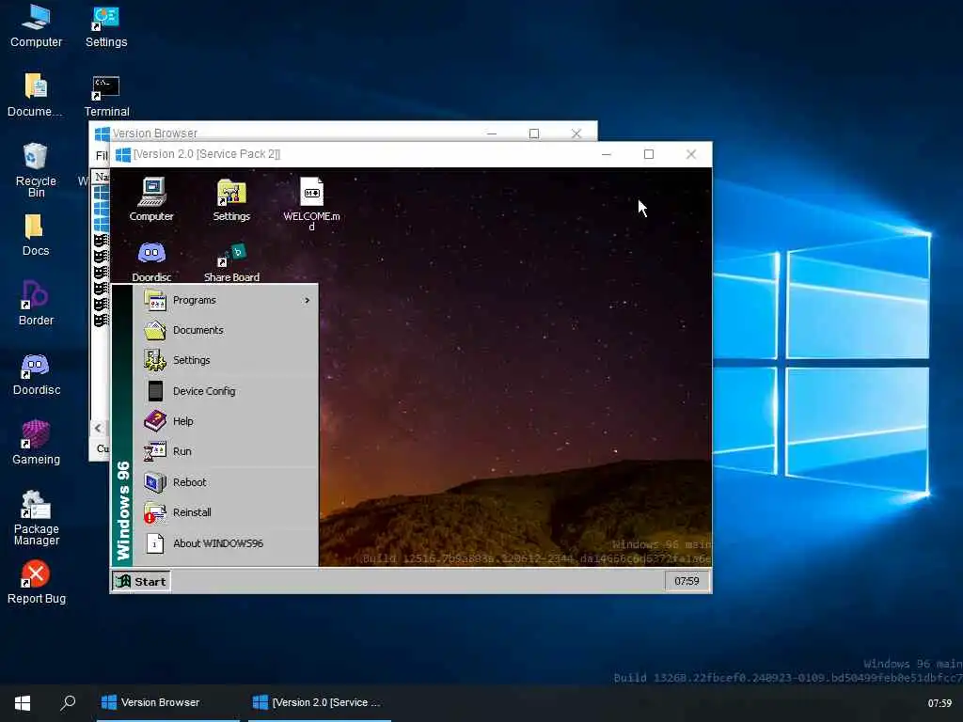Open the Share Board shortcut

pyautogui.click(x=231, y=261)
